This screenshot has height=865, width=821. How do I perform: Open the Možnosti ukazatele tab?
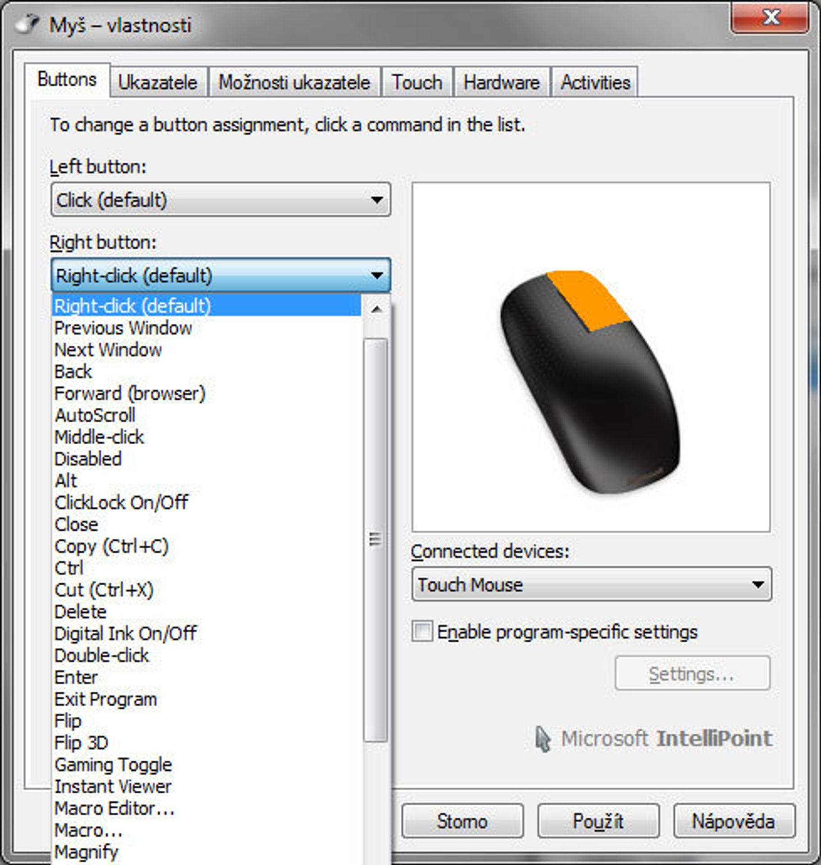click(x=294, y=82)
